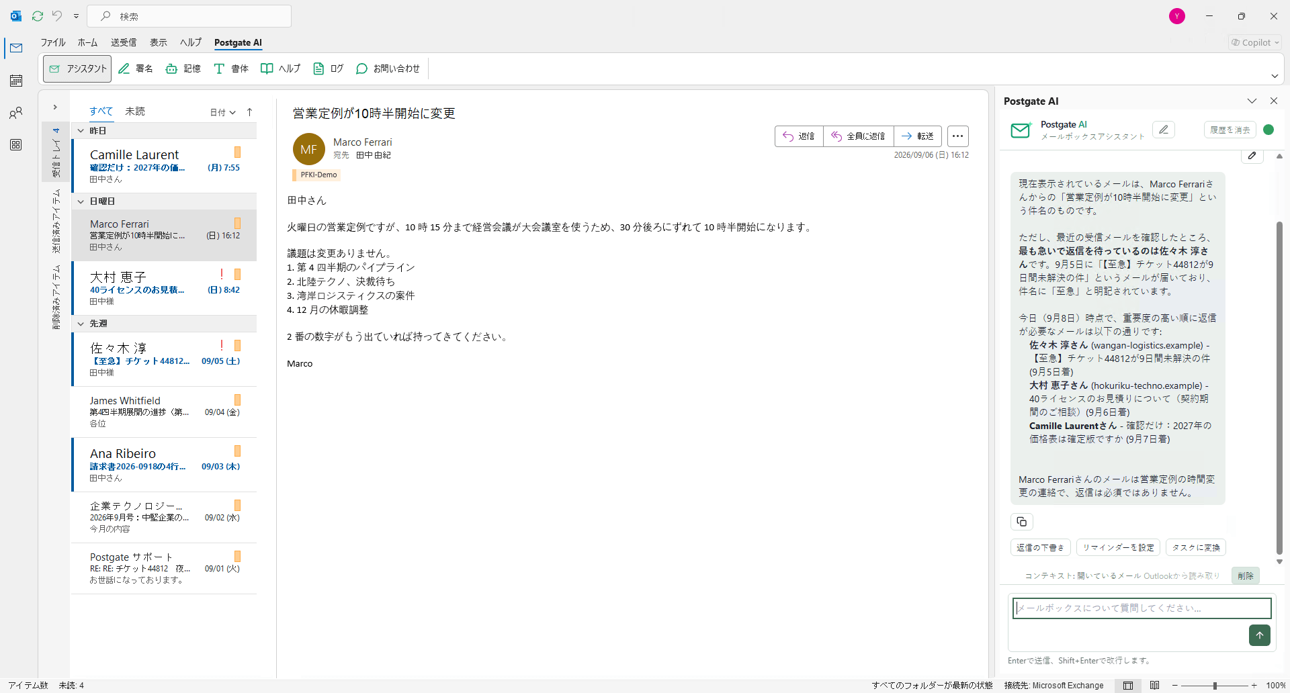Click the send arrow button in Postgate chat
Viewport: 1290px width, 693px height.
(x=1260, y=635)
